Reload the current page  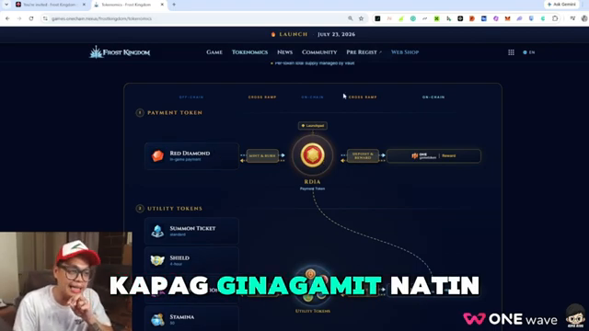31,18
